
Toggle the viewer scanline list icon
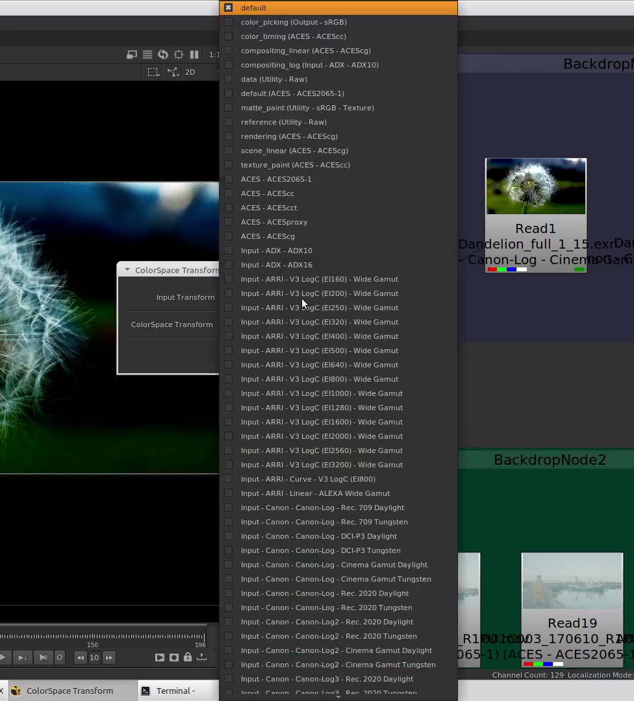147,55
